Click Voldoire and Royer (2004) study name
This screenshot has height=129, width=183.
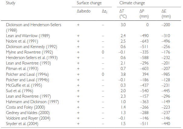coord(28,118)
